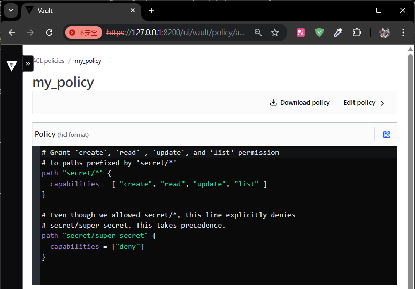415x289 pixels.
Task: Copy policy to clipboard icon
Action: (x=387, y=134)
